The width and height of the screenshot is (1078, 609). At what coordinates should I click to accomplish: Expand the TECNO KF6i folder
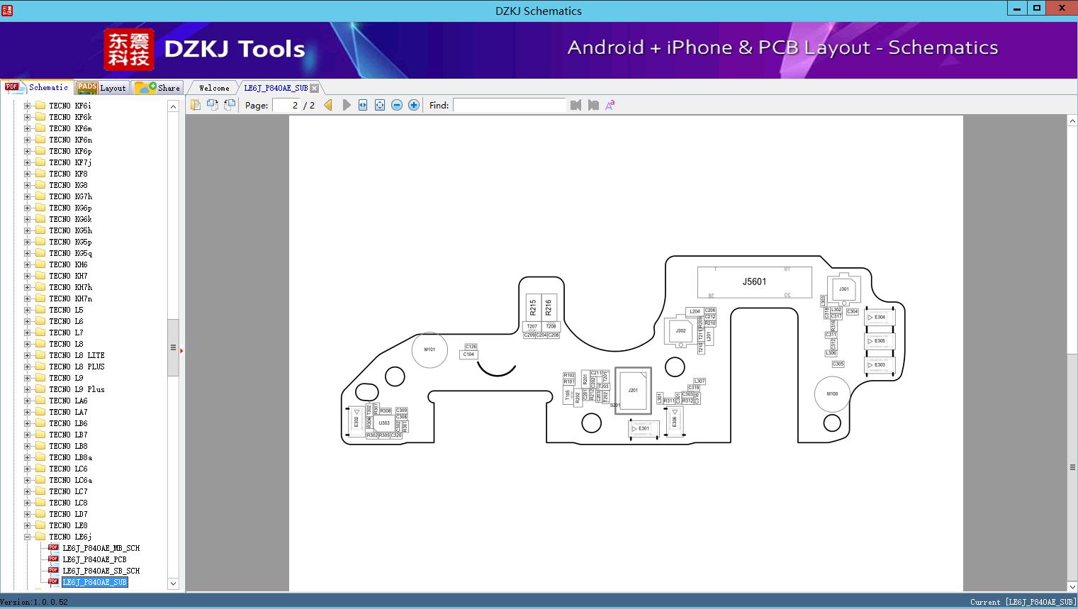[28, 106]
